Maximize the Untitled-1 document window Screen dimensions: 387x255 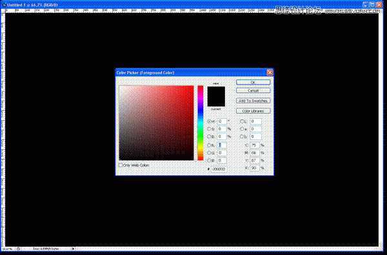pos(372,5)
